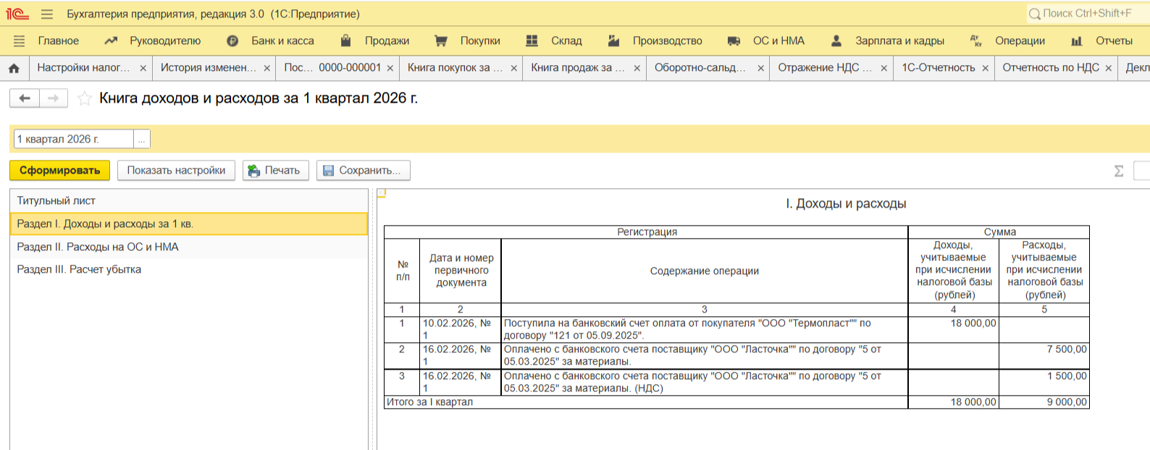Click the search field Поиск Ctrl+Shift+F
The height and width of the screenshot is (450, 1150).
pos(1086,14)
